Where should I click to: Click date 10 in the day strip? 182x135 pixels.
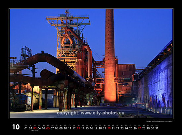pyautogui.click(x=65, y=128)
